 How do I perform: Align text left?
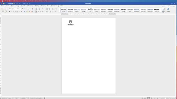pos(36,12)
